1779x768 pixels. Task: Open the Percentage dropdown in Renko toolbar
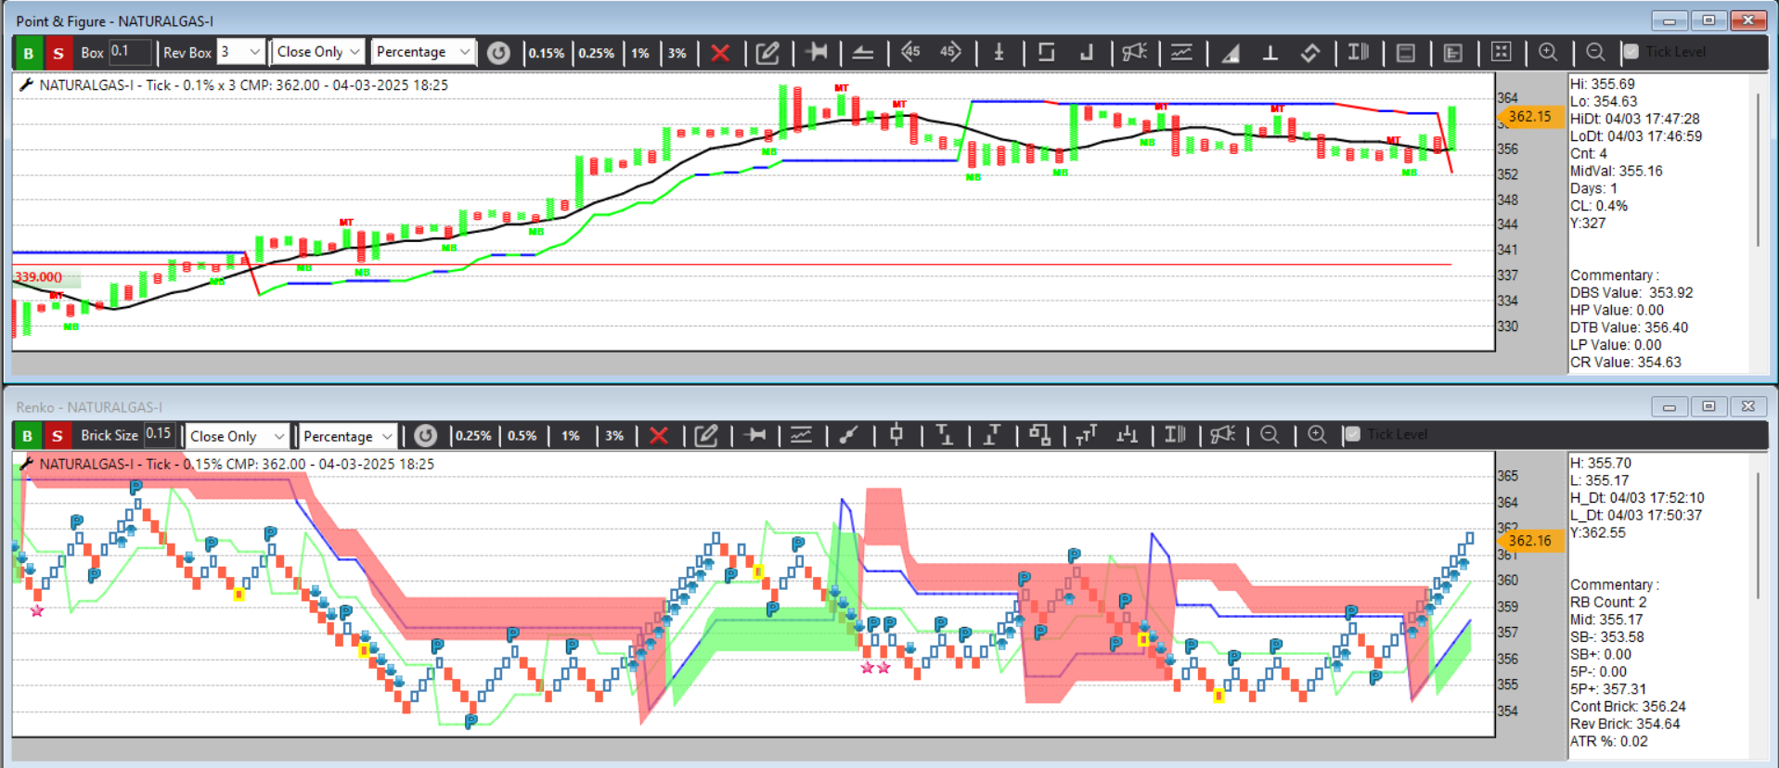[347, 436]
